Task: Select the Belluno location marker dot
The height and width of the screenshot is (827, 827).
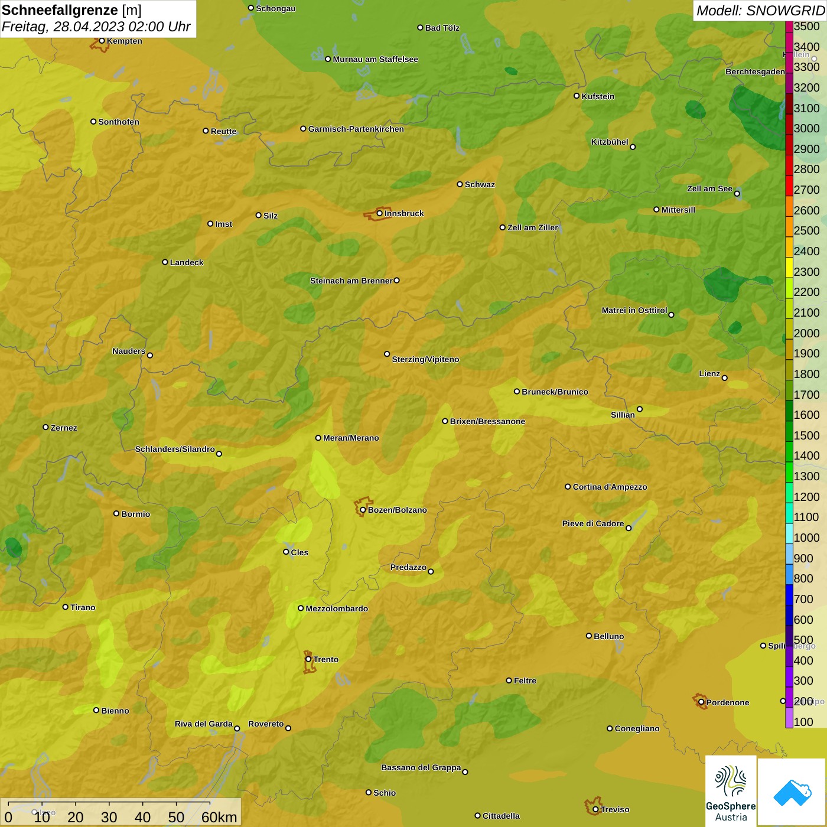Action: tap(589, 636)
